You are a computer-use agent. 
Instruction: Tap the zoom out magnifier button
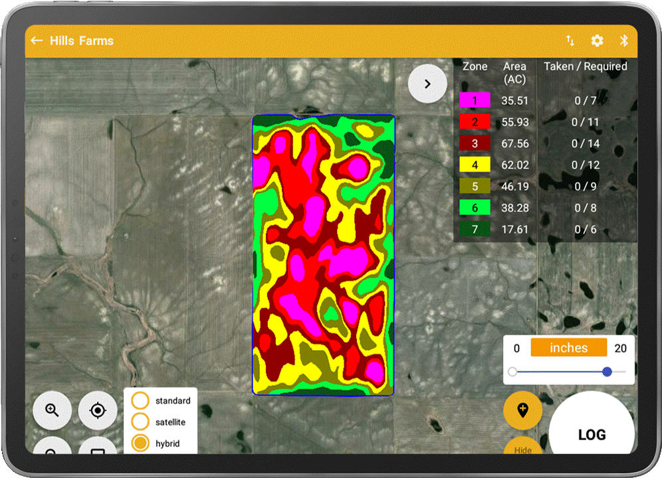[53, 447]
